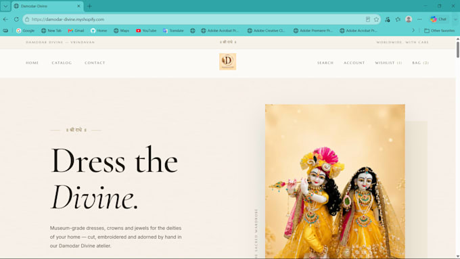
Task: Reload the Damodar Divine page
Action: click(x=16, y=20)
